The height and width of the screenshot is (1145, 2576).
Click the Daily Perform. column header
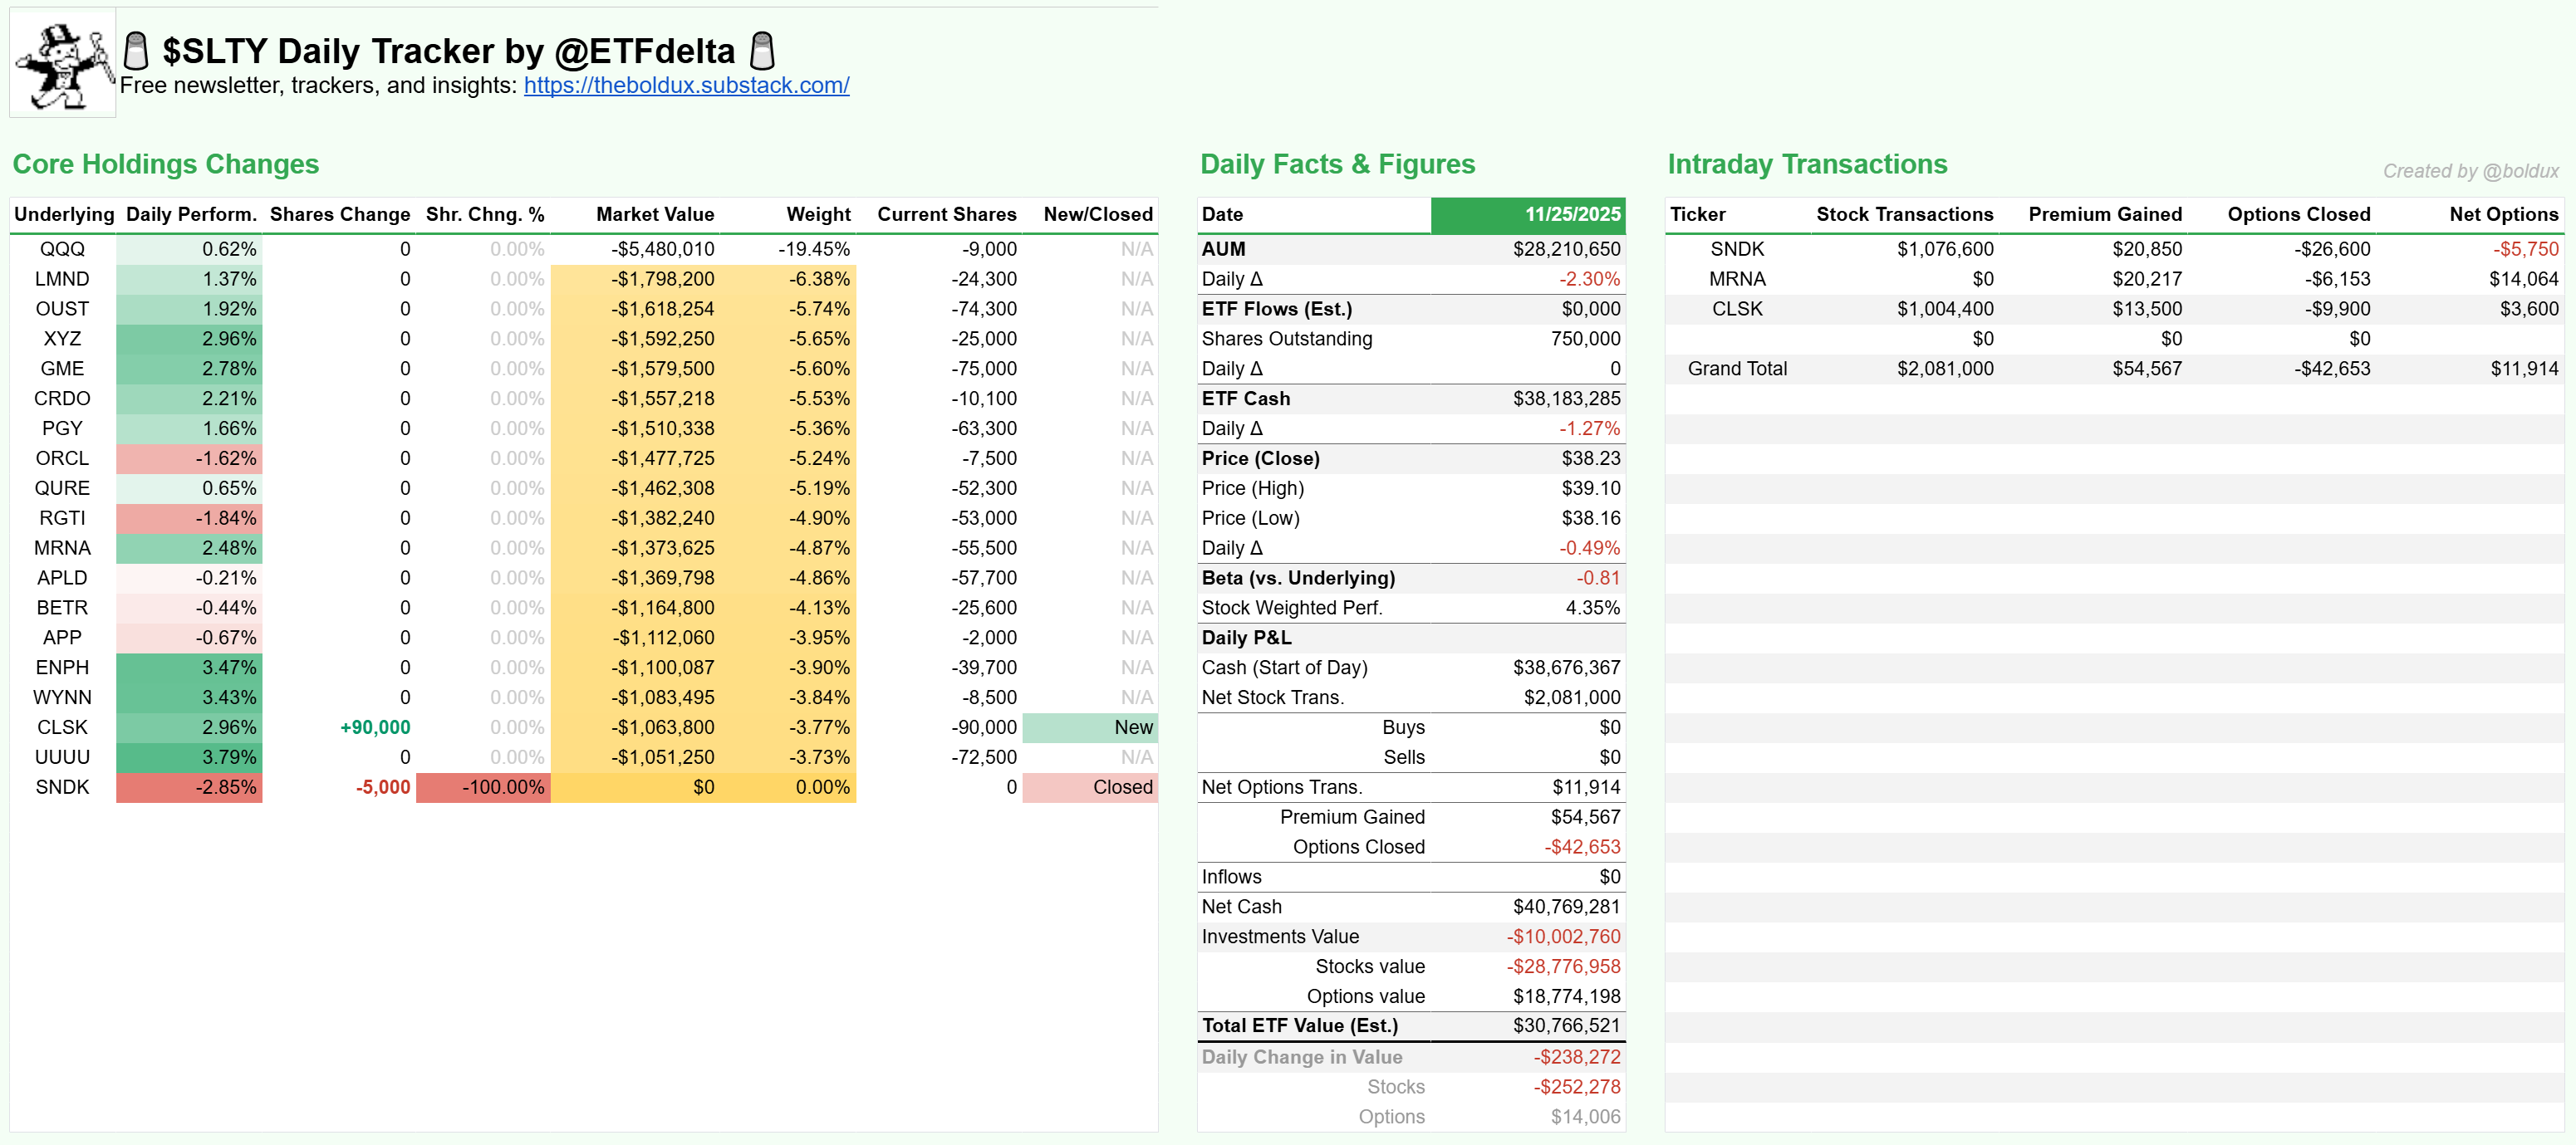(191, 215)
